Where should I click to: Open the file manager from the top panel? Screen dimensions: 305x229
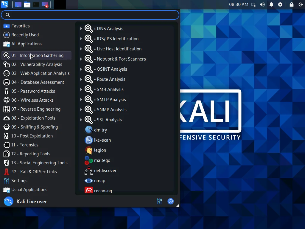point(27,4)
